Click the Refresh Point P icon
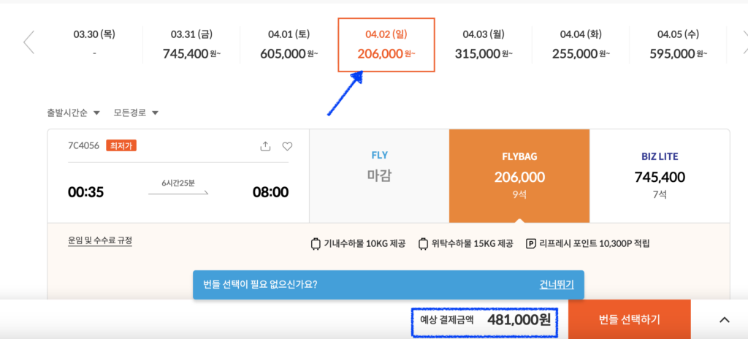 click(x=530, y=244)
